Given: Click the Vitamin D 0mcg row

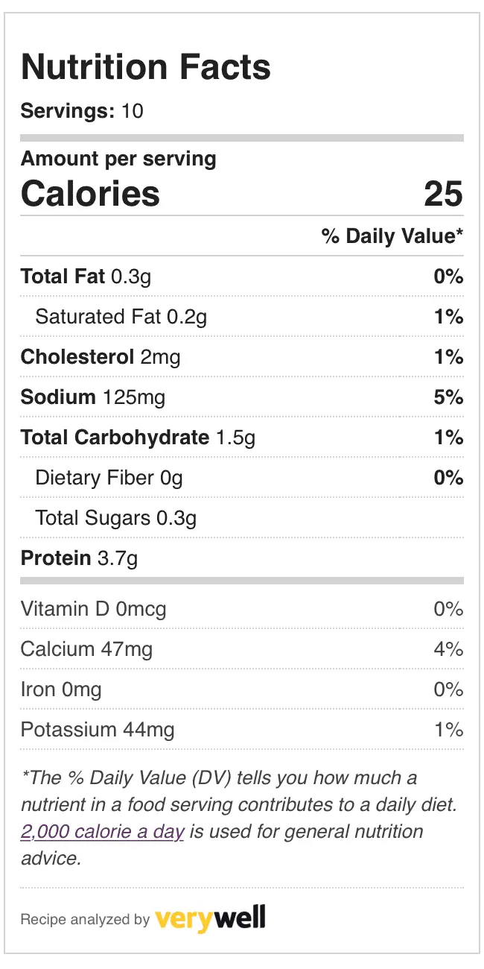Looking at the screenshot, I should pyautogui.click(x=242, y=609).
